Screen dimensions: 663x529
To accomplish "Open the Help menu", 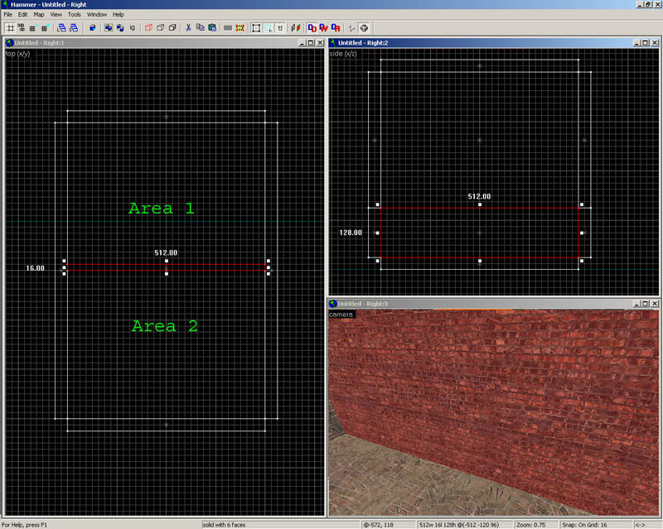I will (x=119, y=15).
